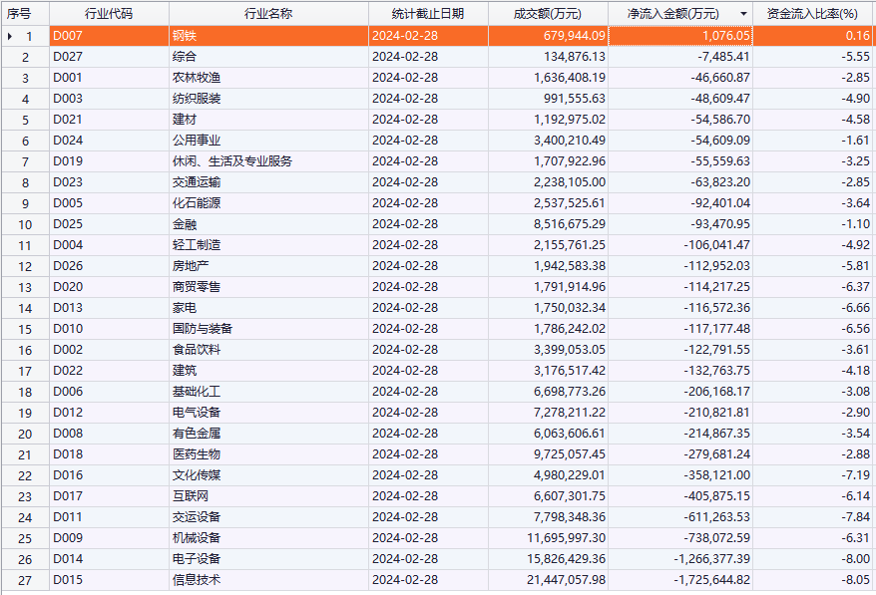Viewport: 876px width, 595px height.
Task: Click the 资金流入比率(%) column header
Action: pos(811,14)
